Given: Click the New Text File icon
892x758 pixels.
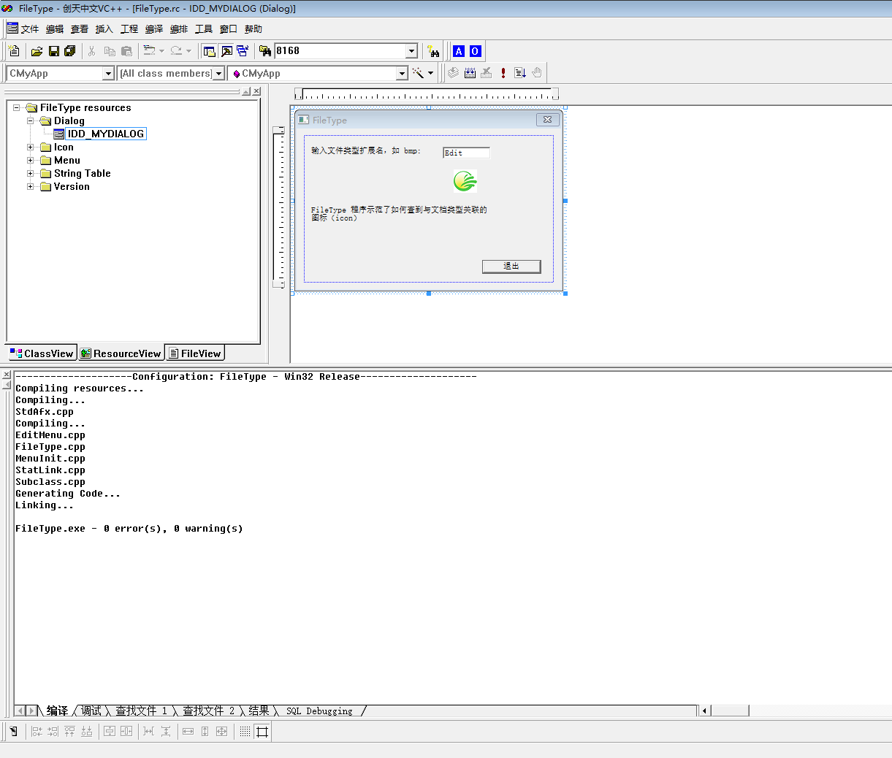Looking at the screenshot, I should tap(14, 51).
